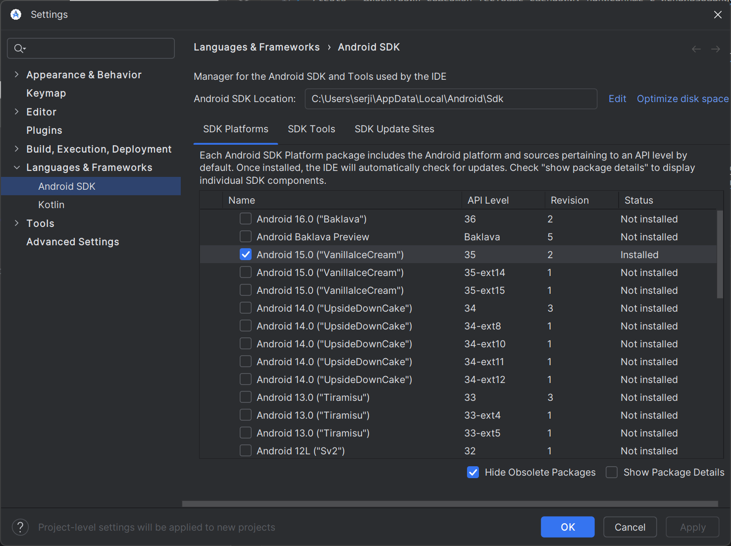Click the horizontal scrollbar at bottom
The image size is (731, 546).
coord(450,504)
